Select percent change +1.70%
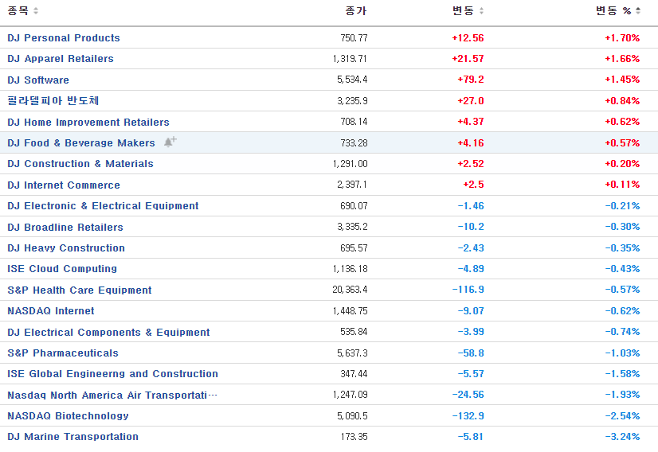 point(622,38)
